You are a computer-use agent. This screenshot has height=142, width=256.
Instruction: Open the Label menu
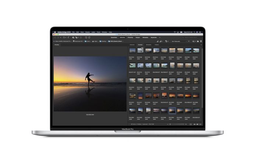(93, 32)
